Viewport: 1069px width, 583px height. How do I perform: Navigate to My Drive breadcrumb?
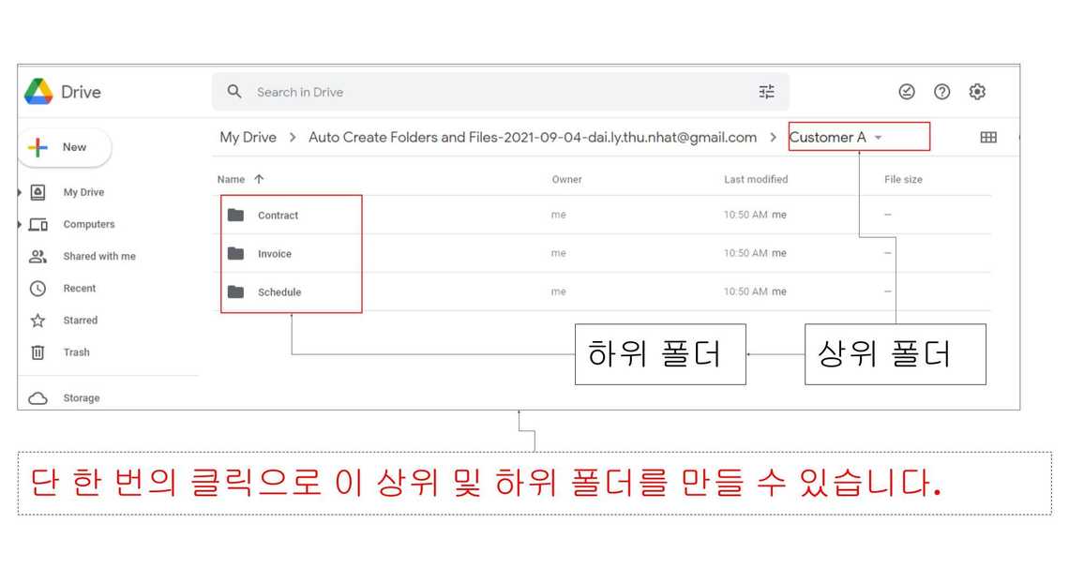tap(248, 138)
